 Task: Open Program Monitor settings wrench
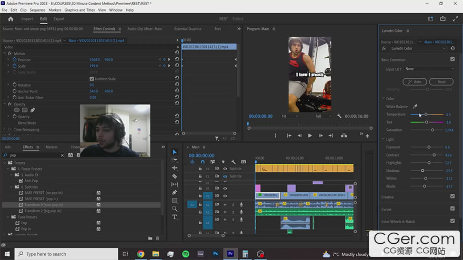(339, 116)
